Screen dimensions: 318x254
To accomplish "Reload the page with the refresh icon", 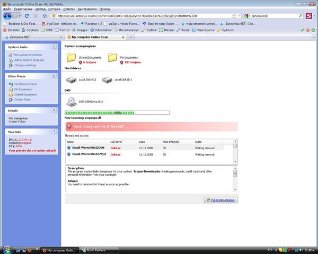I will click(27, 16).
